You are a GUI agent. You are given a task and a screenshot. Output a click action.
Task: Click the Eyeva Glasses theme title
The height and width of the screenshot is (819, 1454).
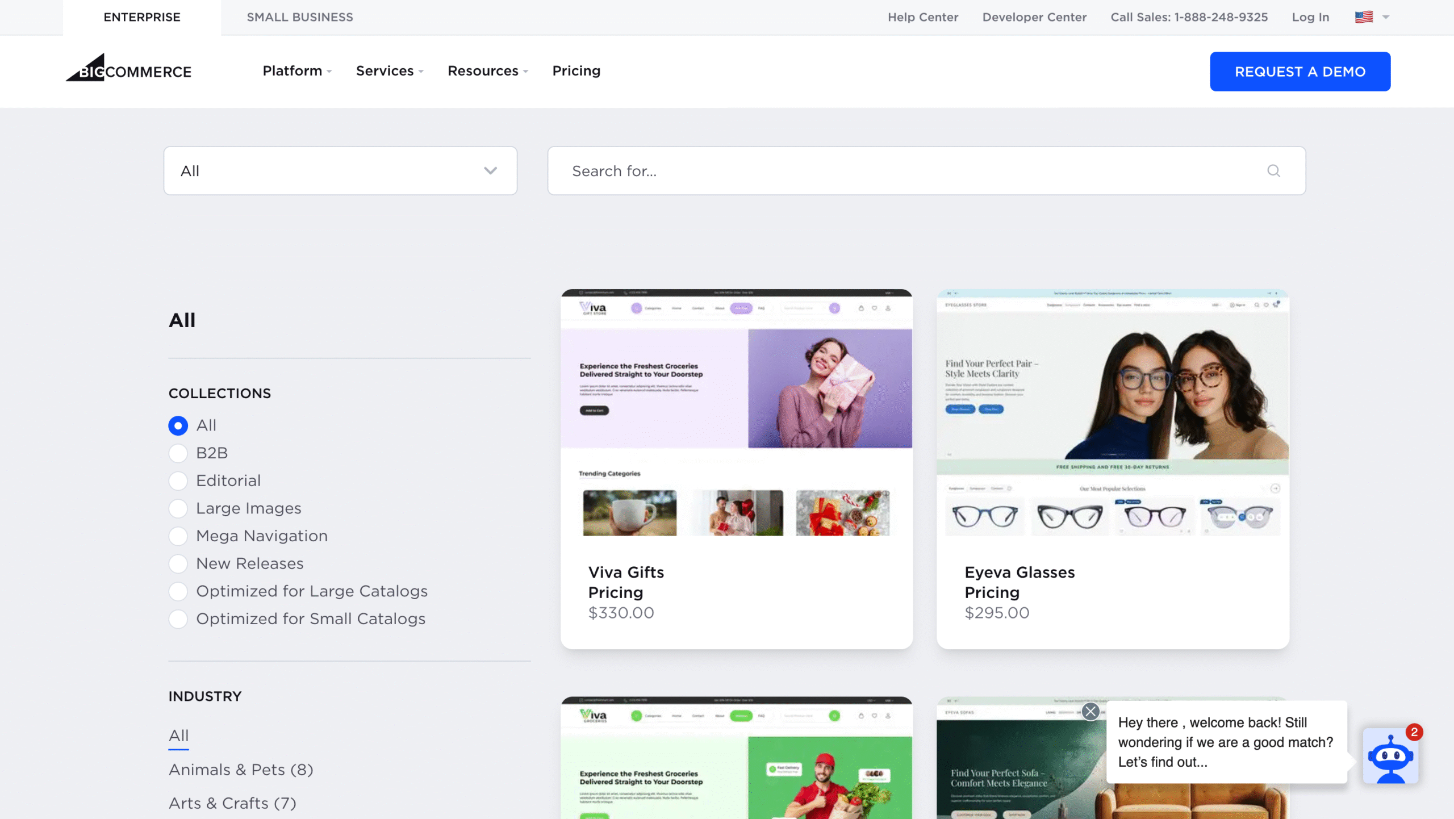point(1020,572)
